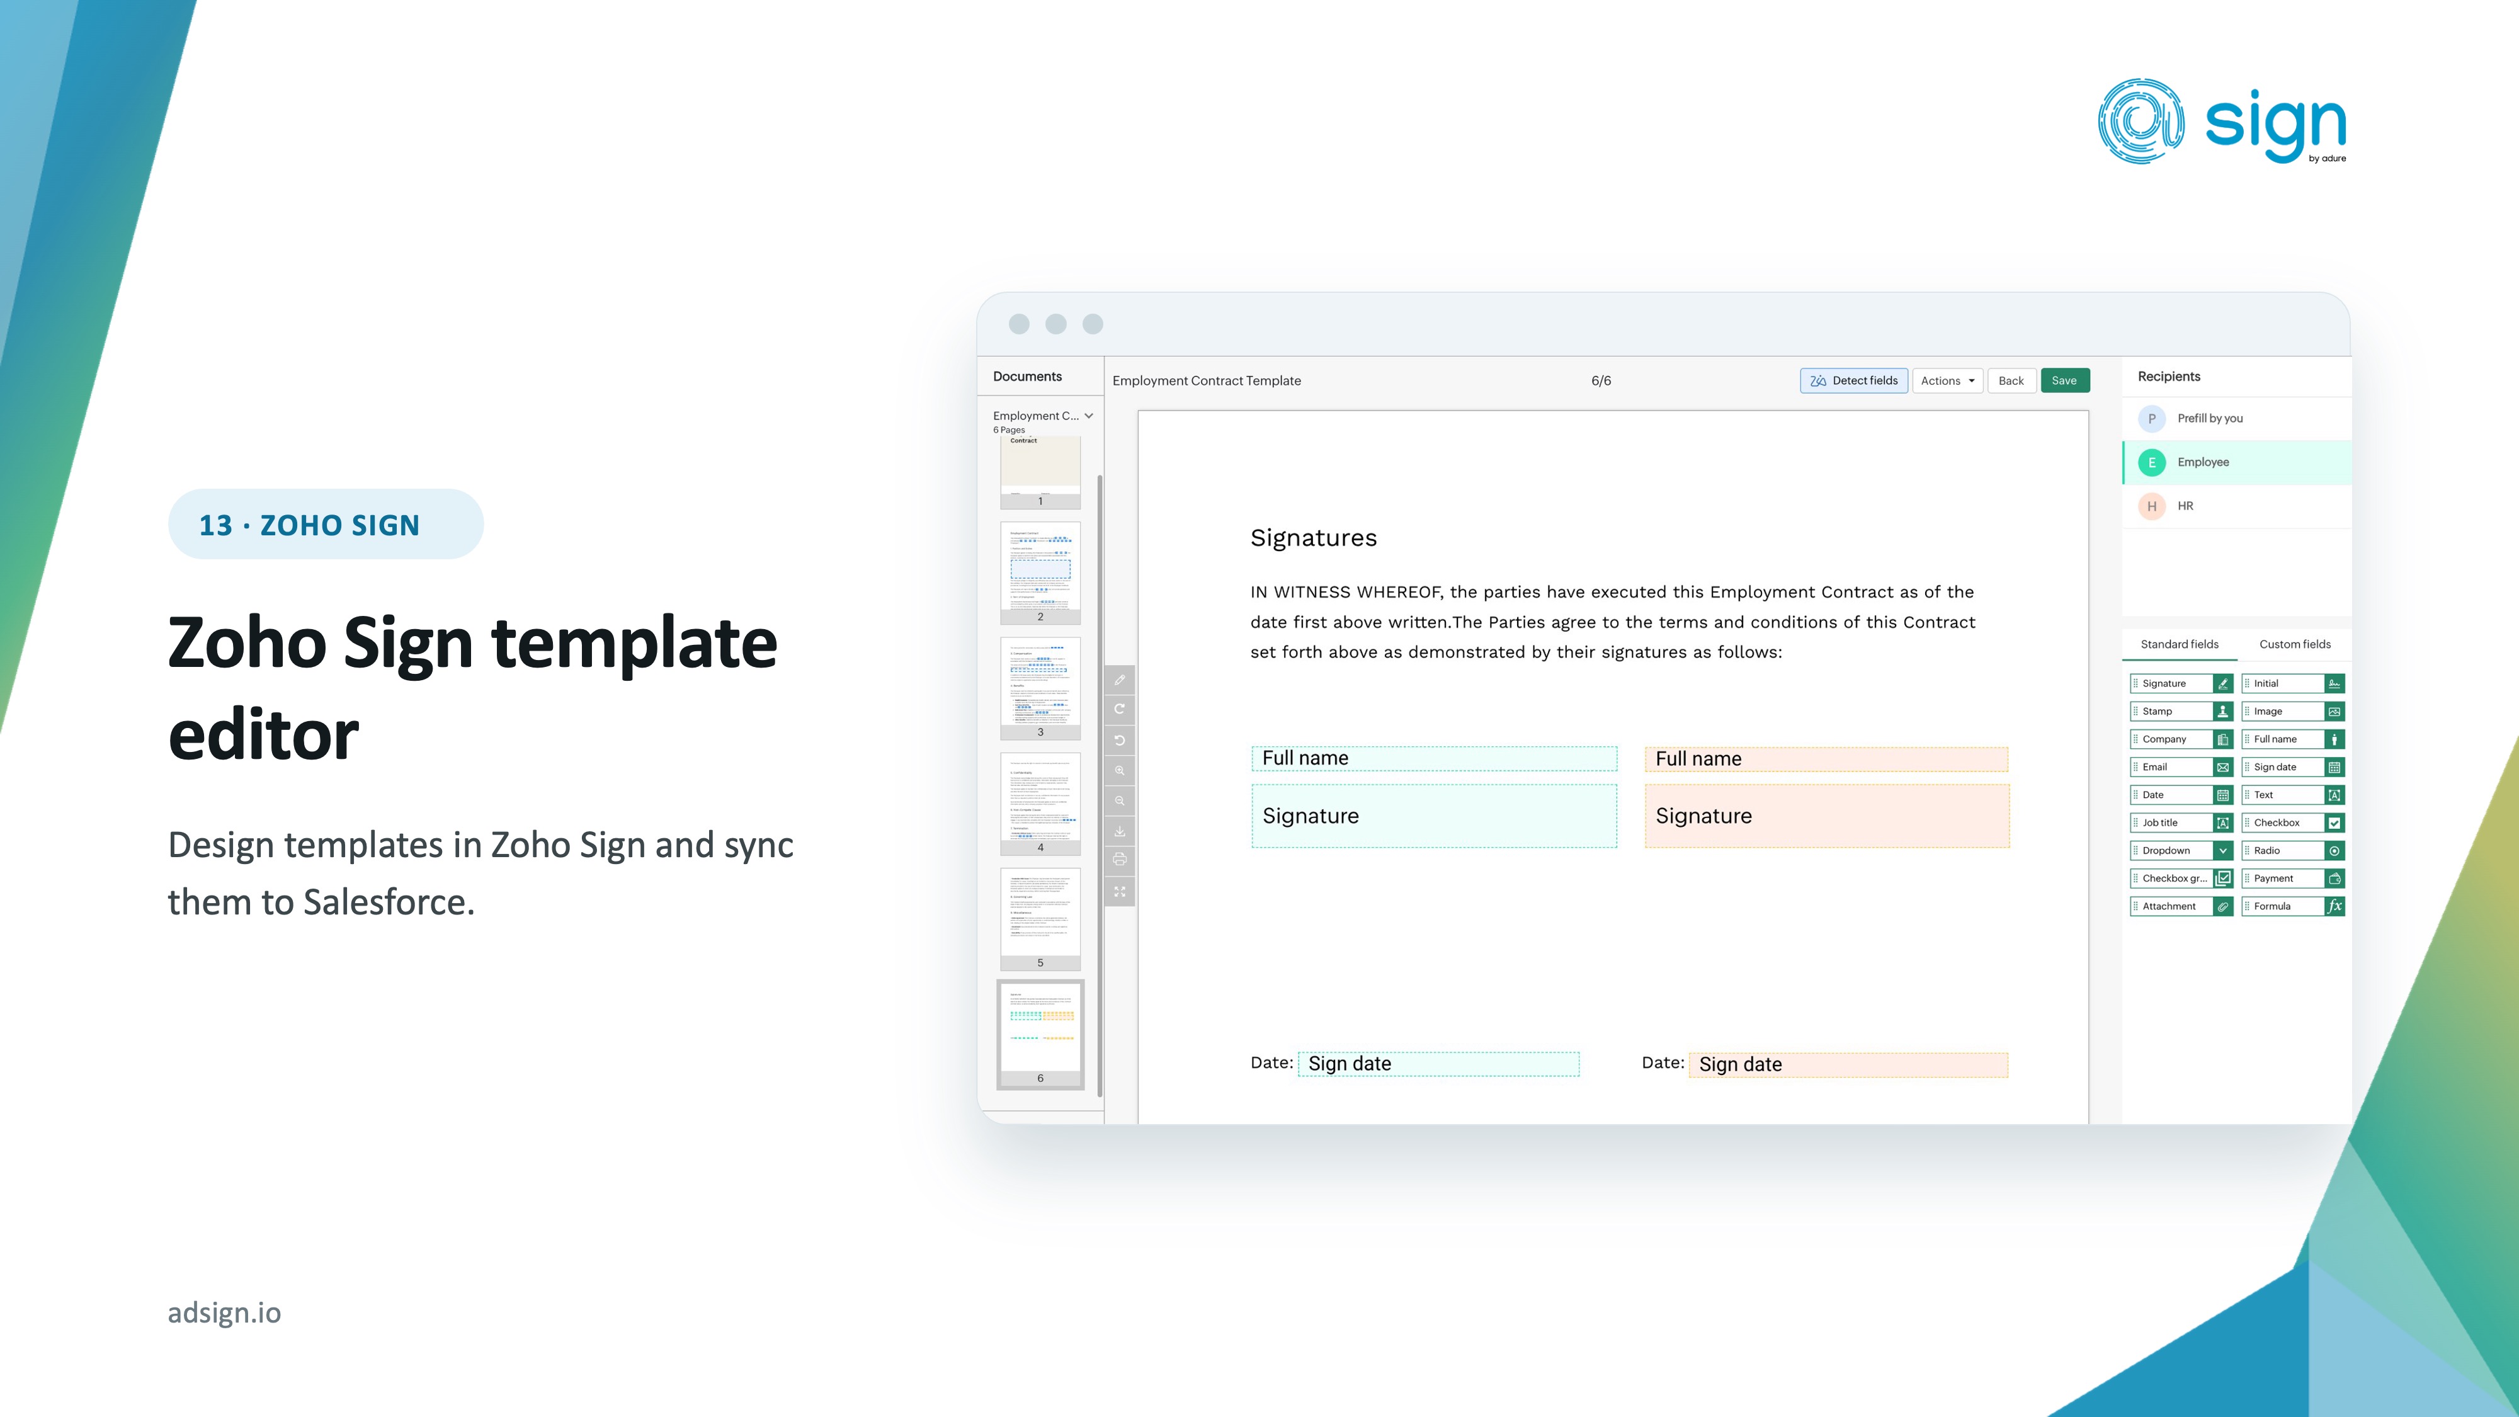Open page 2 thumbnail
The height and width of the screenshot is (1417, 2519).
1040,572
